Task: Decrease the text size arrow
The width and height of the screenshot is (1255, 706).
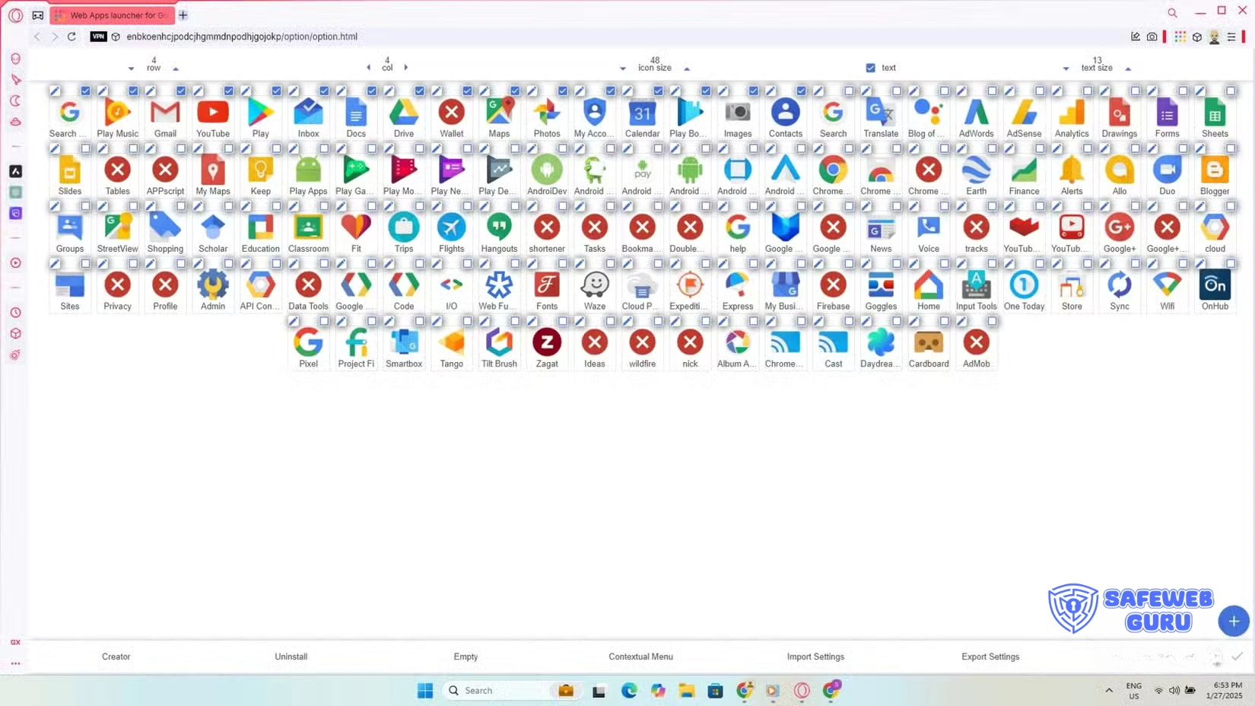Action: click(1066, 68)
